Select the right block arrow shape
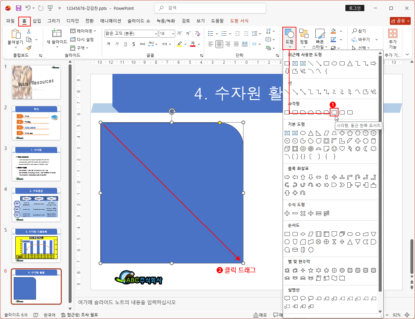This screenshot has width=415, height=319. point(287,177)
